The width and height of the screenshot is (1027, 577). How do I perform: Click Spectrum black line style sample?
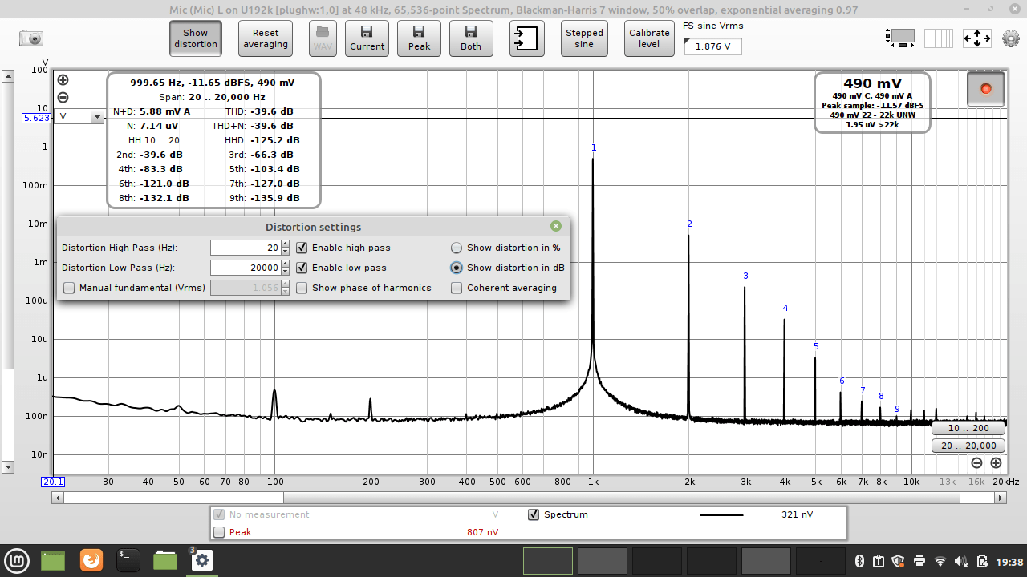click(x=722, y=514)
